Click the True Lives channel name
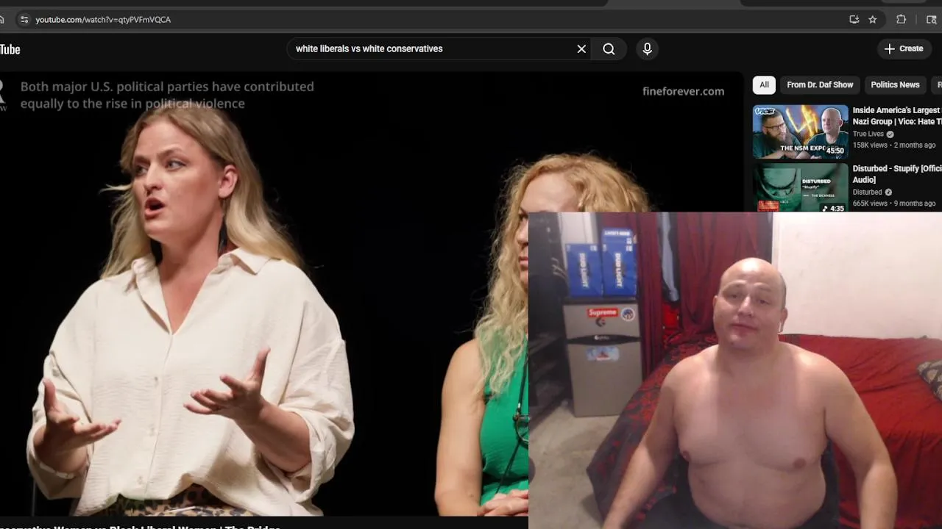 [x=868, y=134]
